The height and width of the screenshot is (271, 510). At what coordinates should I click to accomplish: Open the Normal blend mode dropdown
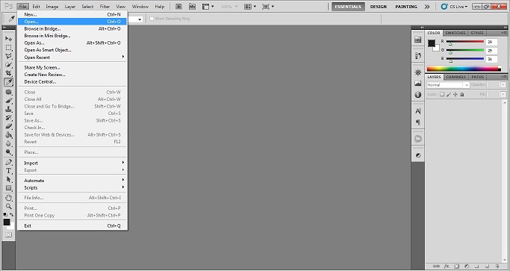(448, 85)
